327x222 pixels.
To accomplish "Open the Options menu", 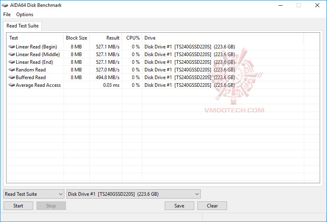I will (25, 15).
